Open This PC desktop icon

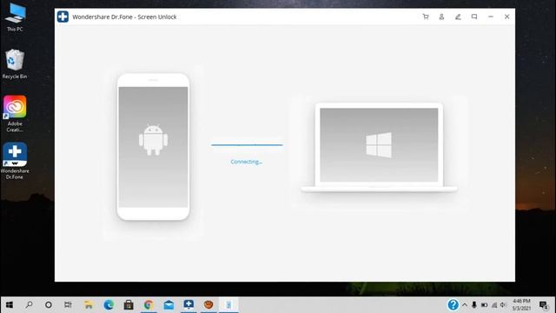[15, 17]
